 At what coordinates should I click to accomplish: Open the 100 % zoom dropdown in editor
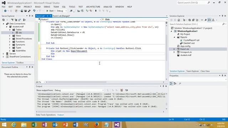tap(40, 82)
